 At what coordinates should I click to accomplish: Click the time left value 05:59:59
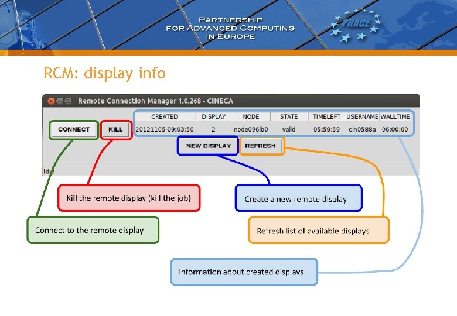[327, 129]
